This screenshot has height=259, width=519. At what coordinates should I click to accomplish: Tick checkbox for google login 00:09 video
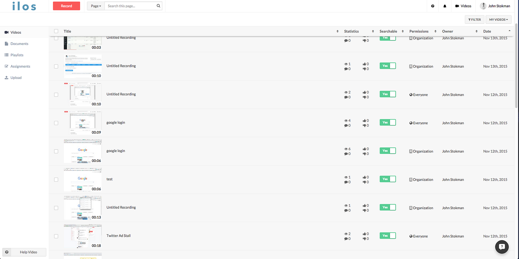click(x=56, y=123)
